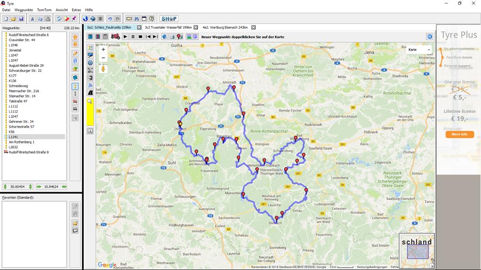Click the pink pushpin toolbar icon

click(74, 19)
